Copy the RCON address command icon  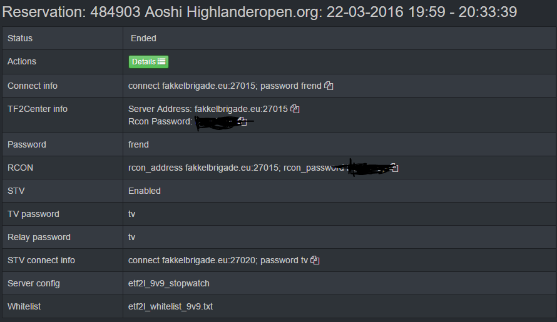pos(394,168)
